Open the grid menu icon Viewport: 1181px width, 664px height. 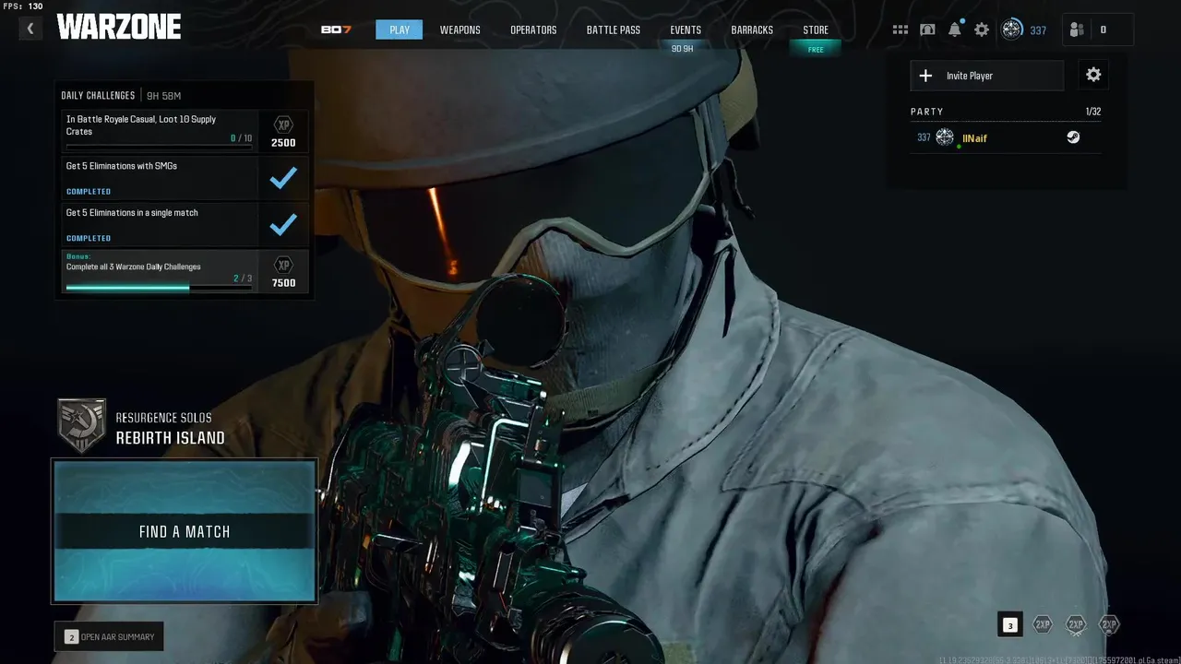901,30
